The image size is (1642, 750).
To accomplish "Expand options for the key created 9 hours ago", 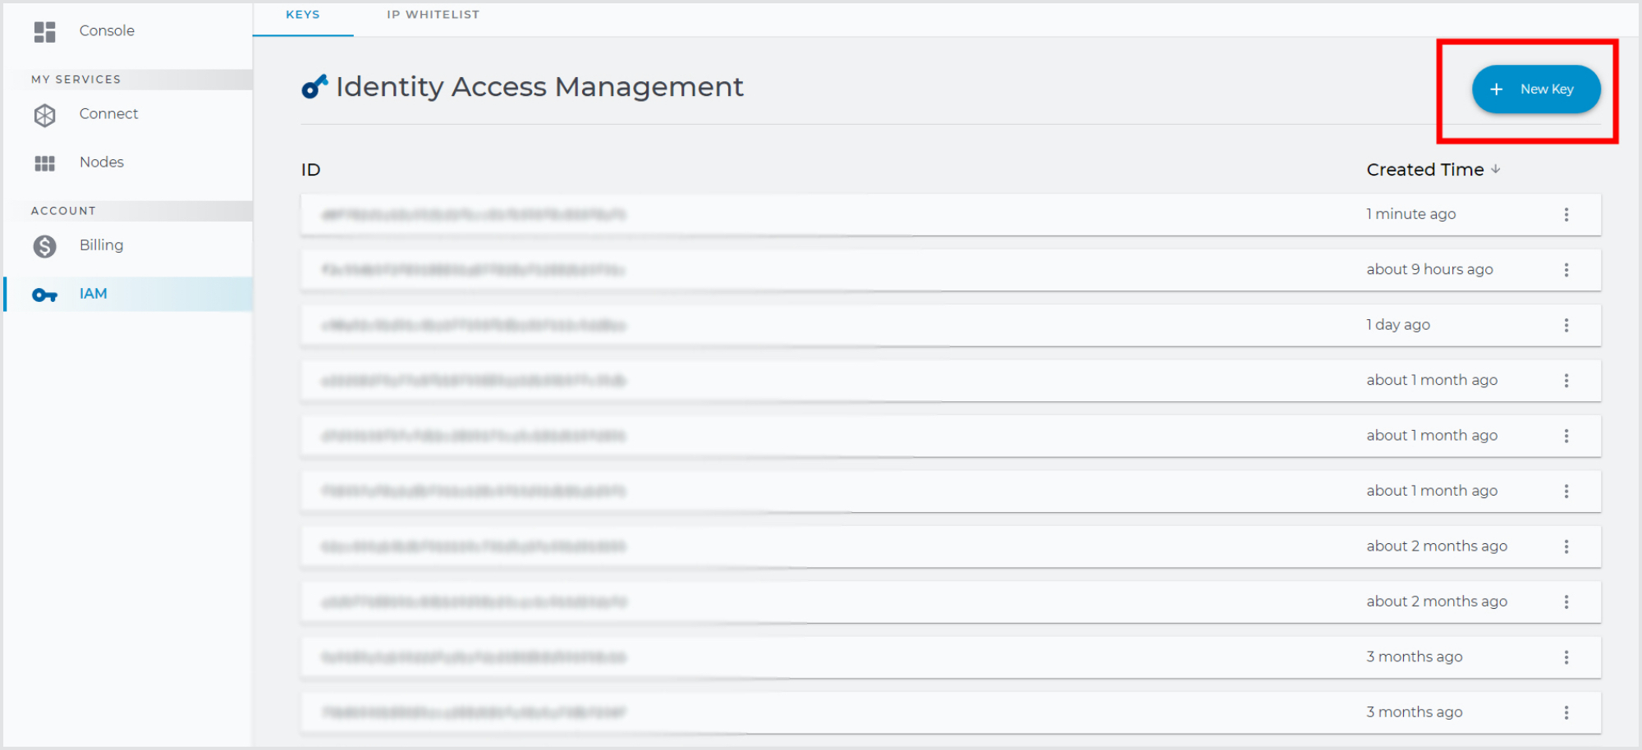I will [x=1566, y=269].
